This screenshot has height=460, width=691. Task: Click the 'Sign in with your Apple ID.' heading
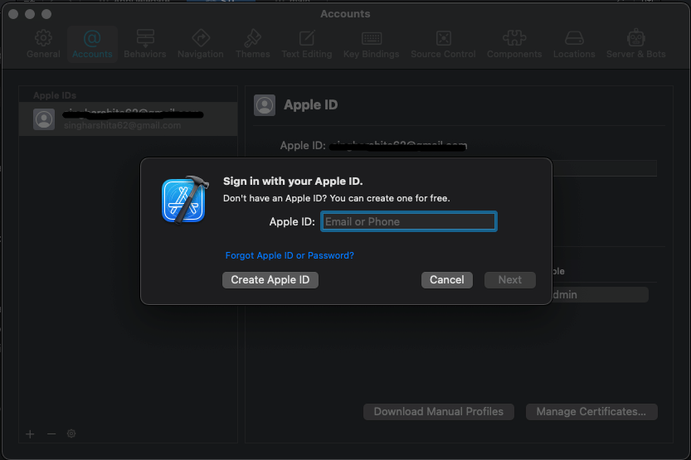coord(293,182)
